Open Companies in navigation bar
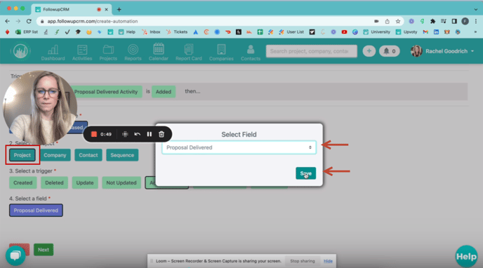 [x=221, y=53]
